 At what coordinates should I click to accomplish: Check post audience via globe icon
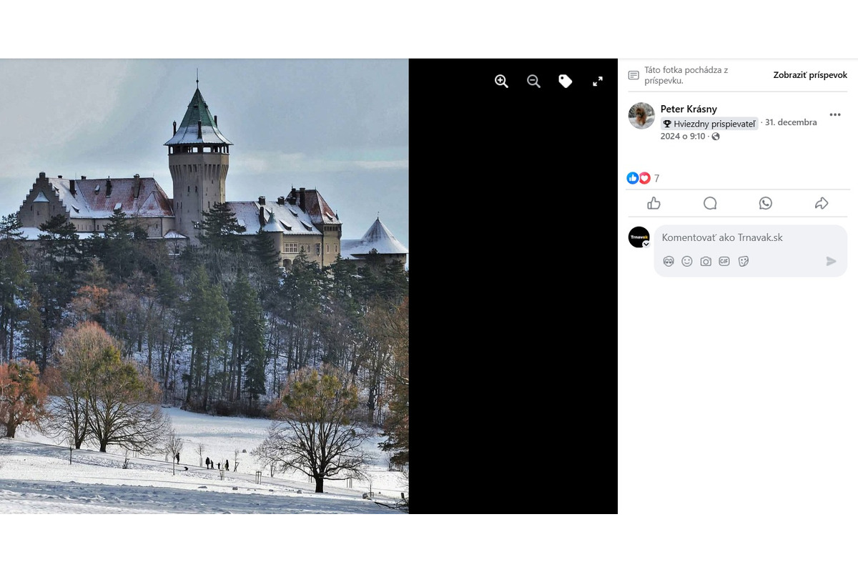[716, 137]
